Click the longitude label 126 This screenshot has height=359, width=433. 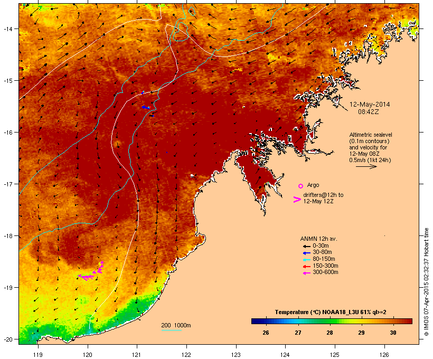pyautogui.click(x=384, y=355)
